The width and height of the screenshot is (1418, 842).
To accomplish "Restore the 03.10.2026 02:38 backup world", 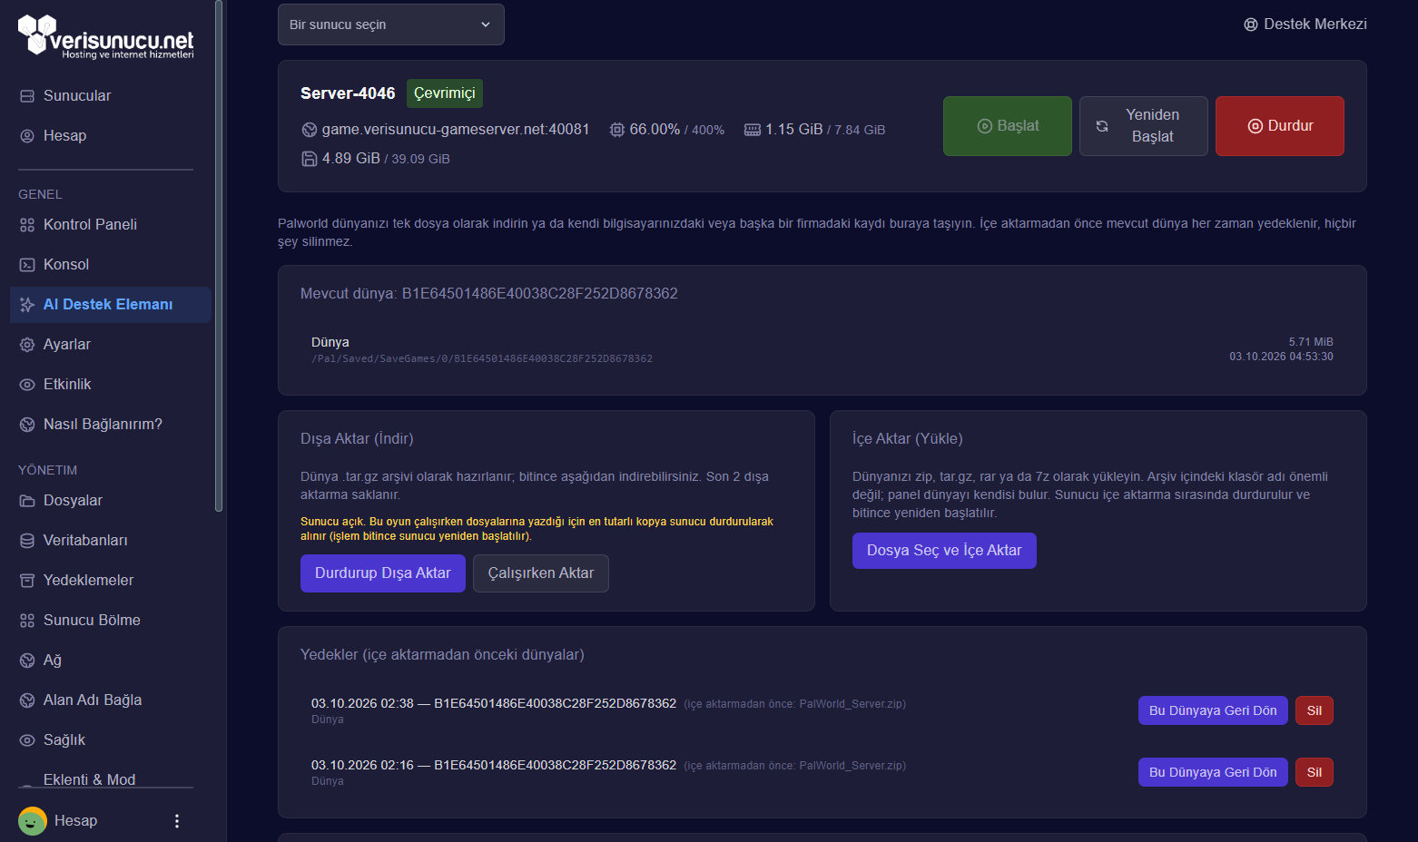I will [x=1213, y=710].
